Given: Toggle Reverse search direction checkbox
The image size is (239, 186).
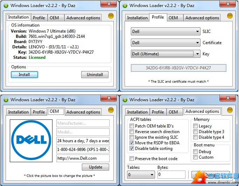Looking at the screenshot, I should (x=132, y=131).
